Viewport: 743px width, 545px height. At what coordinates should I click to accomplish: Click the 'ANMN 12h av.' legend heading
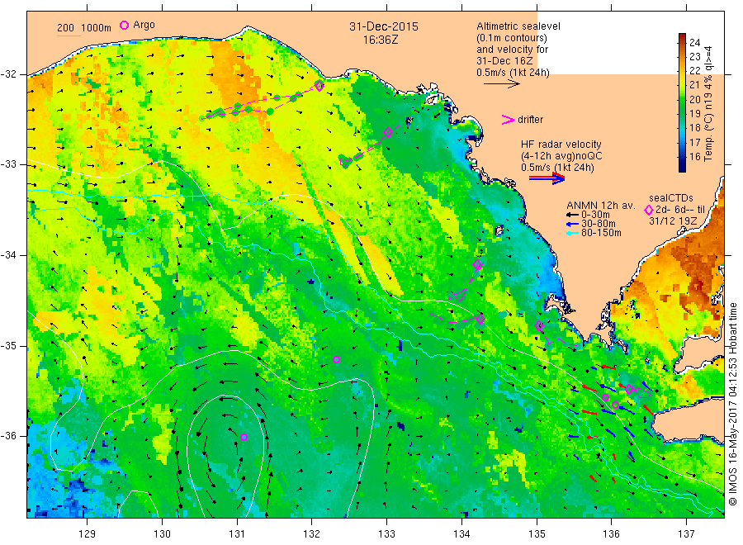[x=601, y=206]
